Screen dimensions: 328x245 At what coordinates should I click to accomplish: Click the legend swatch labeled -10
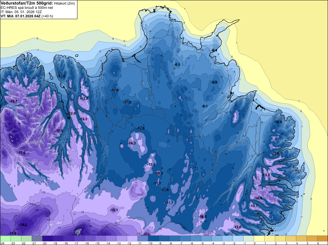(x=153, y=238)
